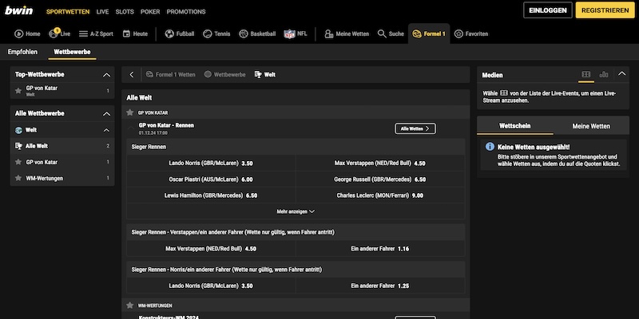Open the SLOTS top menu
Screen dimensions: 639x319
pos(125,12)
